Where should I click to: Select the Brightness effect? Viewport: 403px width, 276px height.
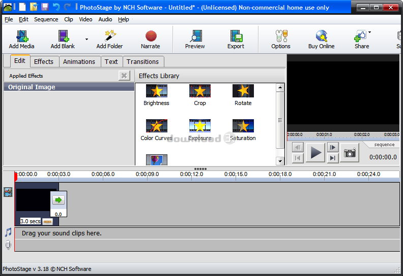click(156, 91)
